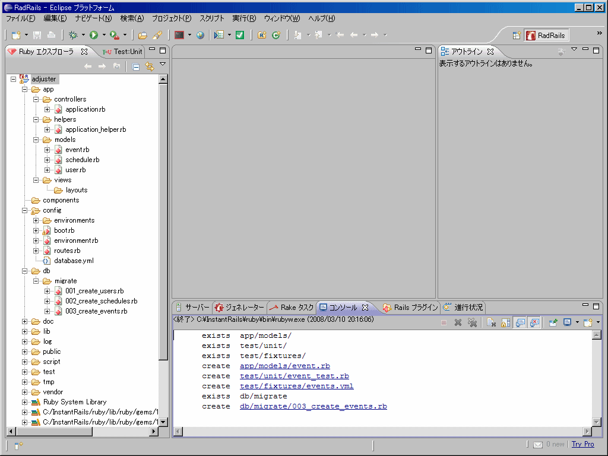The width and height of the screenshot is (608, 456).
Task: Open db/migrate/003_create_events.rb from the console link
Action: point(313,406)
